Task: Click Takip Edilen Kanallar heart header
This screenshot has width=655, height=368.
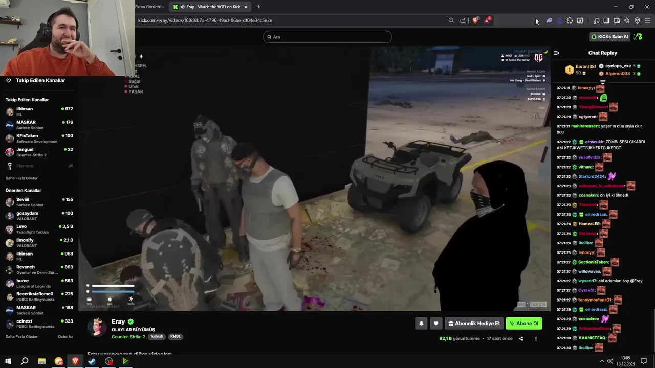Action: (x=35, y=80)
